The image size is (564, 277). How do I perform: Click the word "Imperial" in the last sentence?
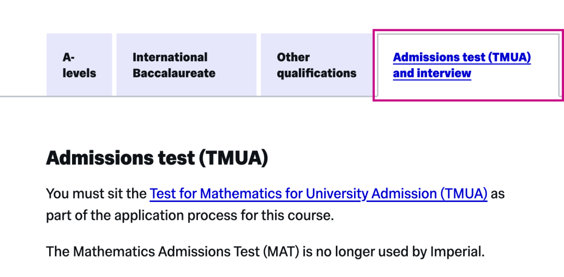pyautogui.click(x=457, y=252)
